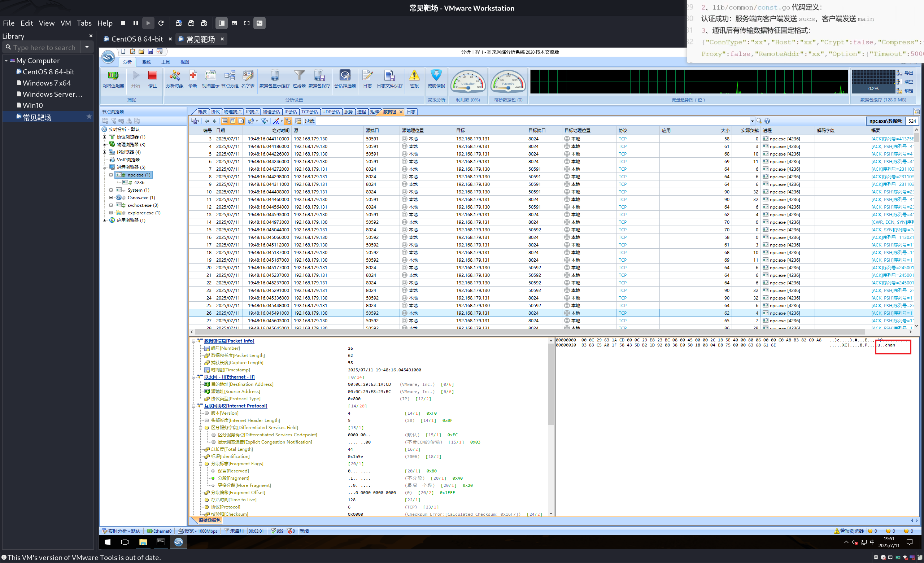
Task: Click the Utilization gauge slider
Action: pyautogui.click(x=468, y=88)
